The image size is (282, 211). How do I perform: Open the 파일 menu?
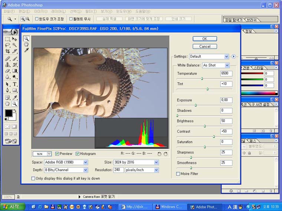[x=9, y=11]
